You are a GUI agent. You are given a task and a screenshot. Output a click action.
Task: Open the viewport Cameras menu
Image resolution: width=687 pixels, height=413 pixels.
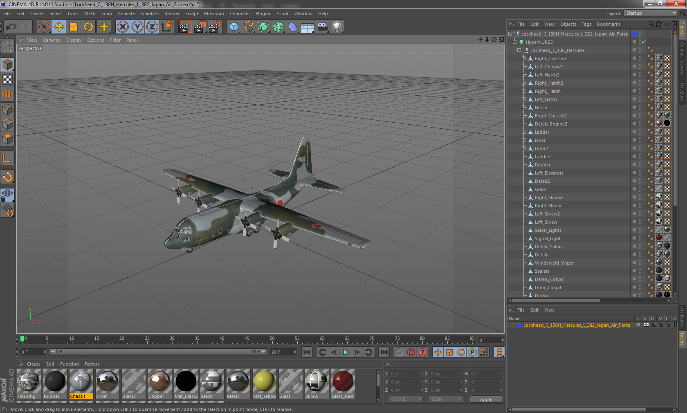click(x=52, y=40)
